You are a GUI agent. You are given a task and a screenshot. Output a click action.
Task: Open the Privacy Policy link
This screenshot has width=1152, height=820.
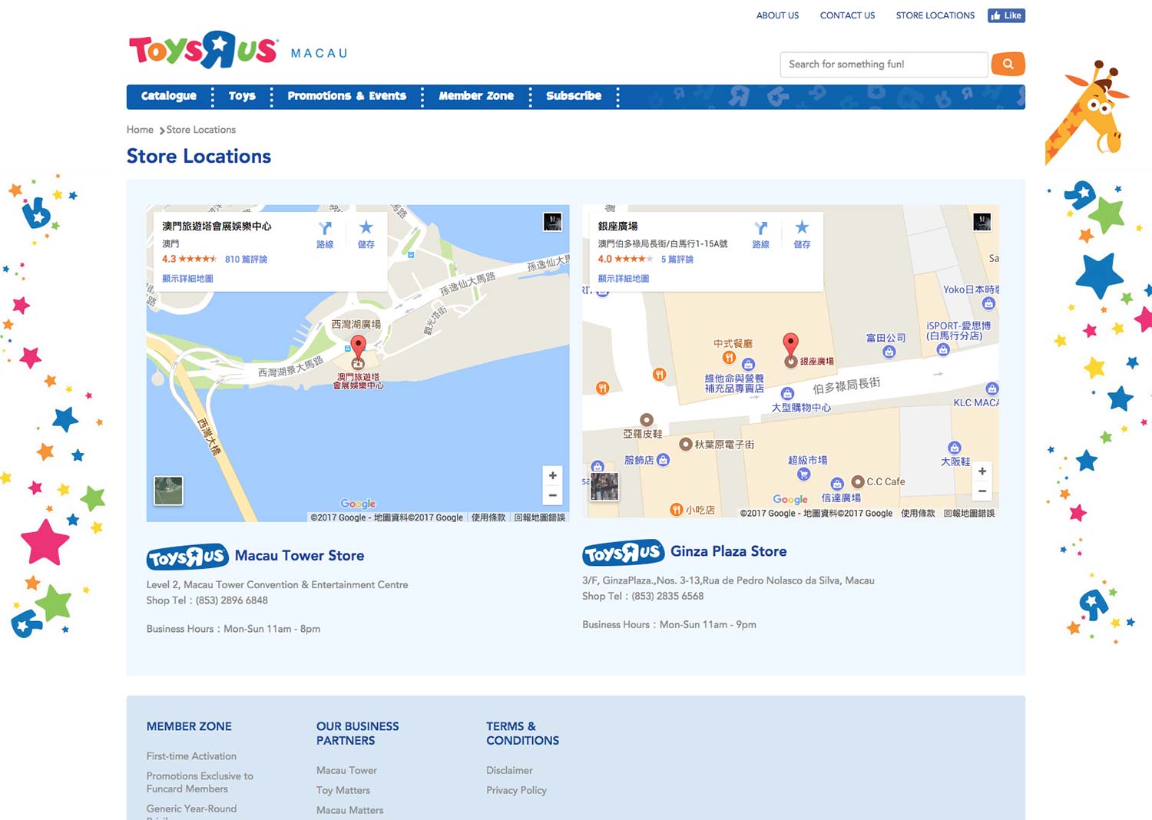coord(516,790)
